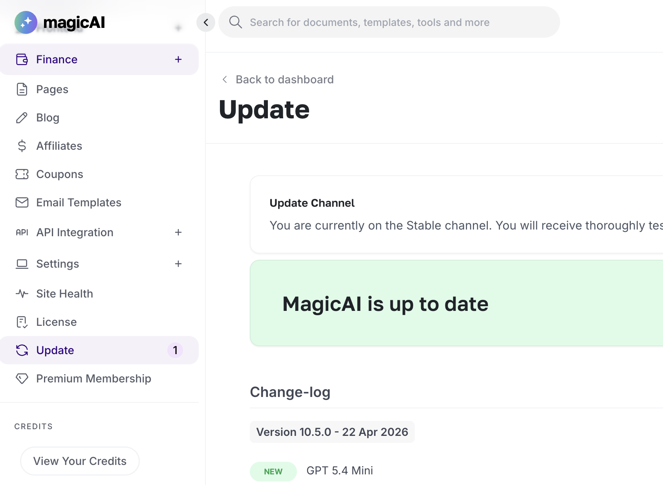The image size is (663, 485).
Task: Click the Email Templates envelope icon
Action: 22,202
